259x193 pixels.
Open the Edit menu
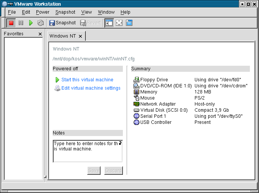(26, 12)
